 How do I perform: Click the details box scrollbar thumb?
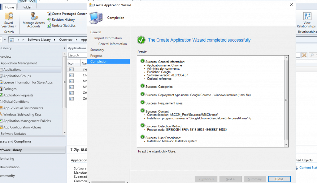click(286, 100)
